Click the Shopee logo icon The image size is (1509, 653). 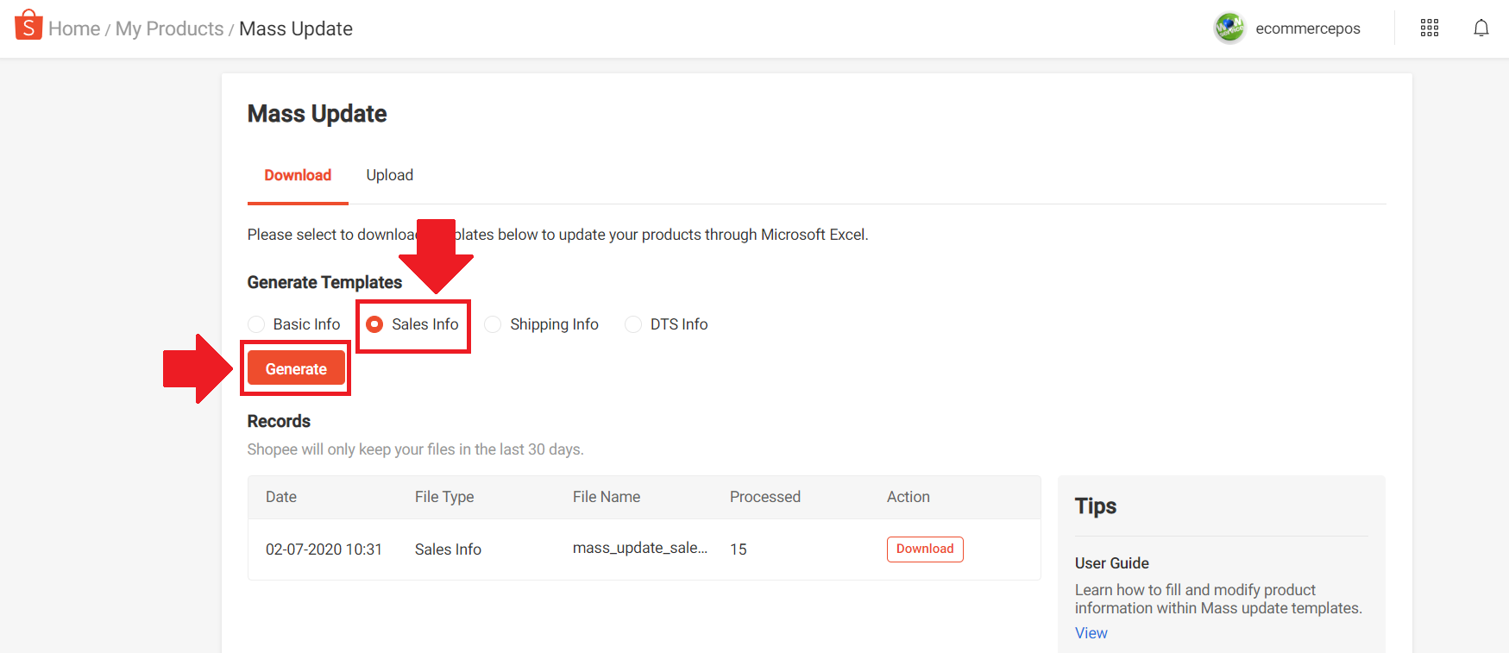tap(28, 25)
